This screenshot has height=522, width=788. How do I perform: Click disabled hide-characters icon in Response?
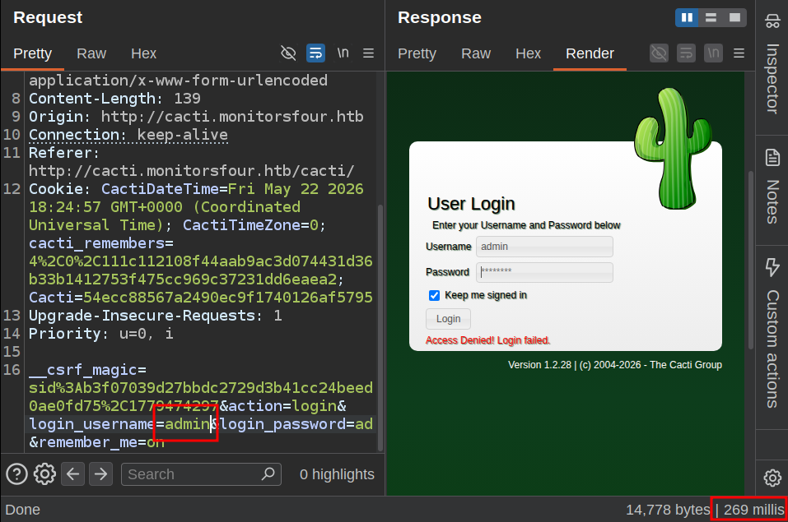[659, 53]
